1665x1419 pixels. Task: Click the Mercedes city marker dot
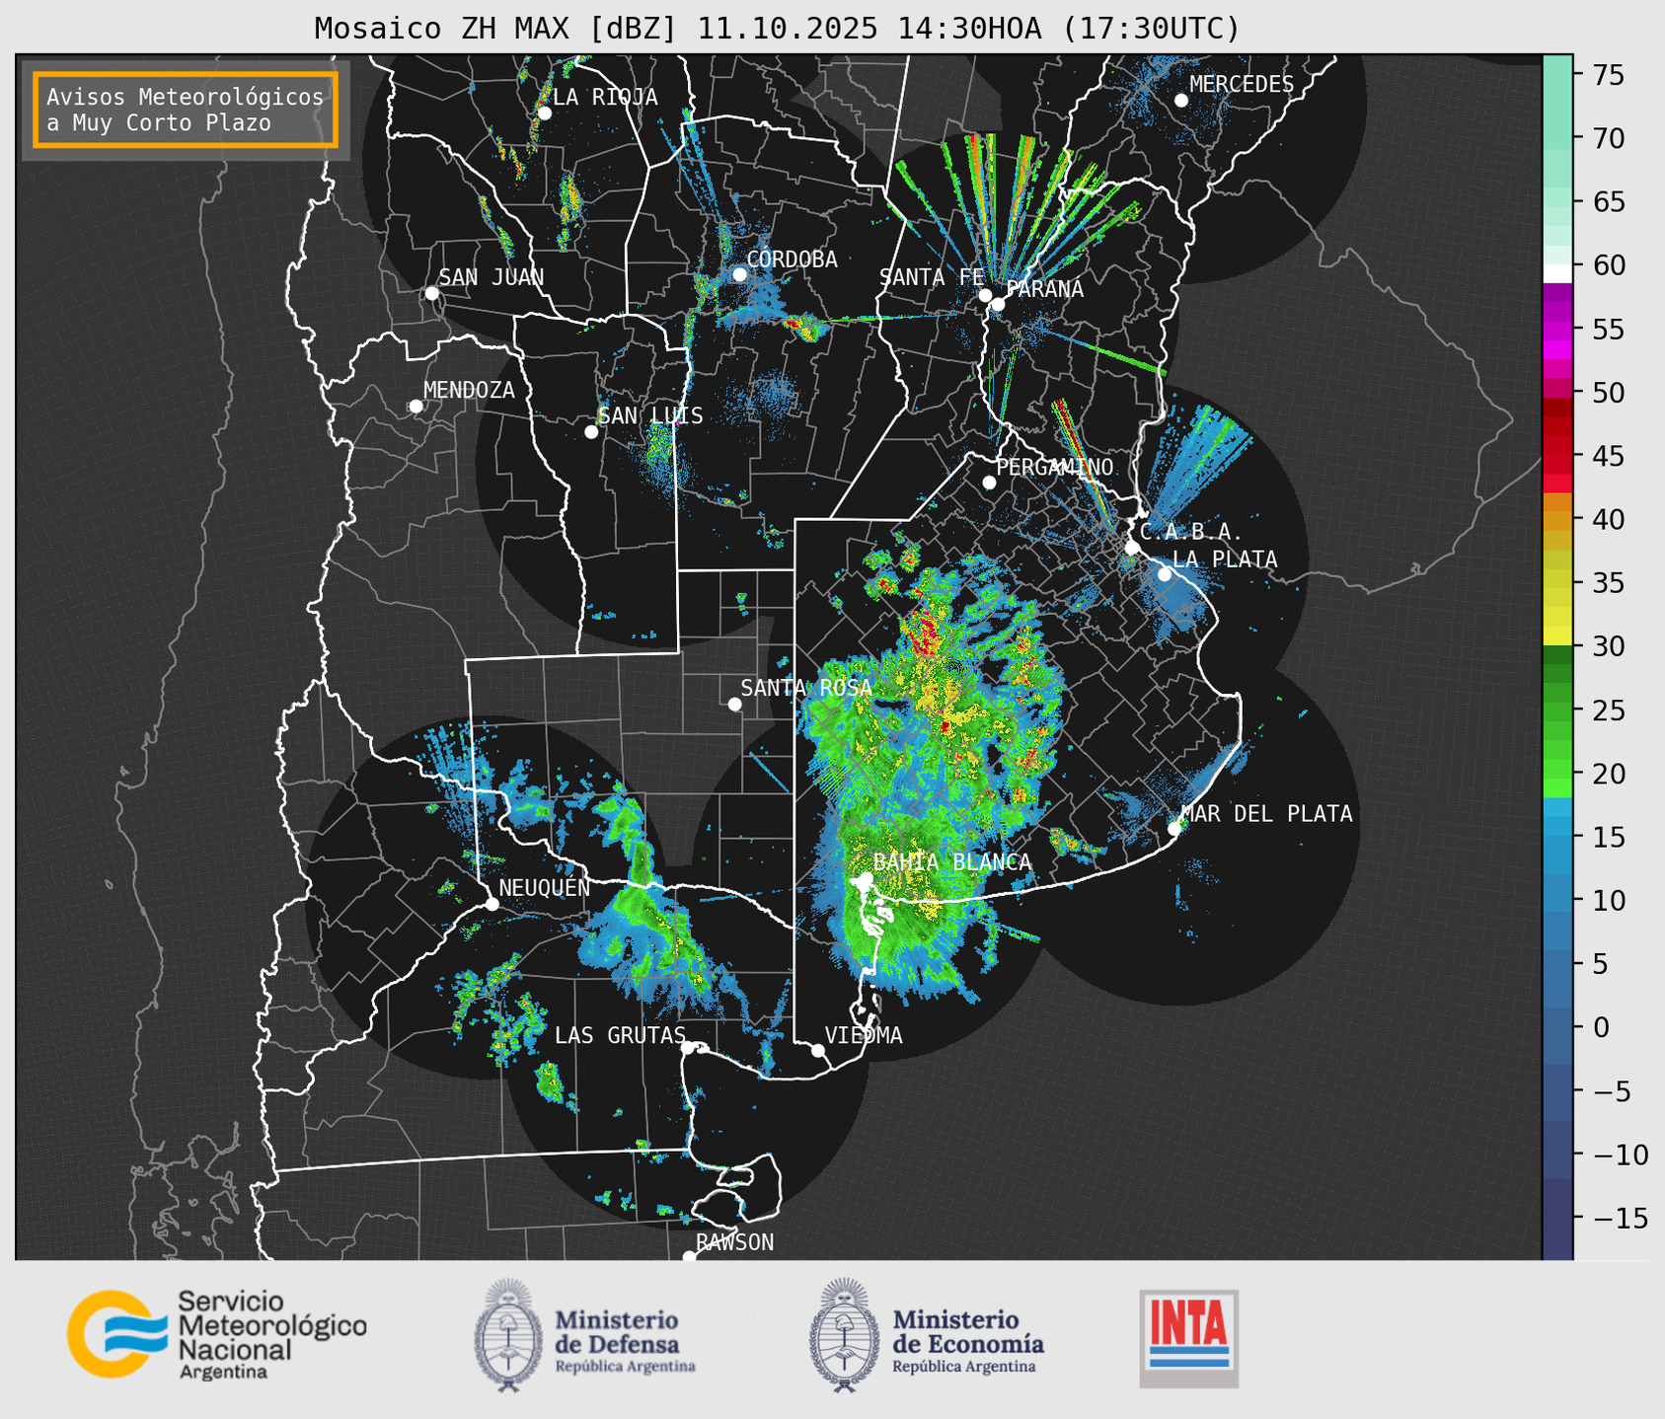pos(1180,101)
